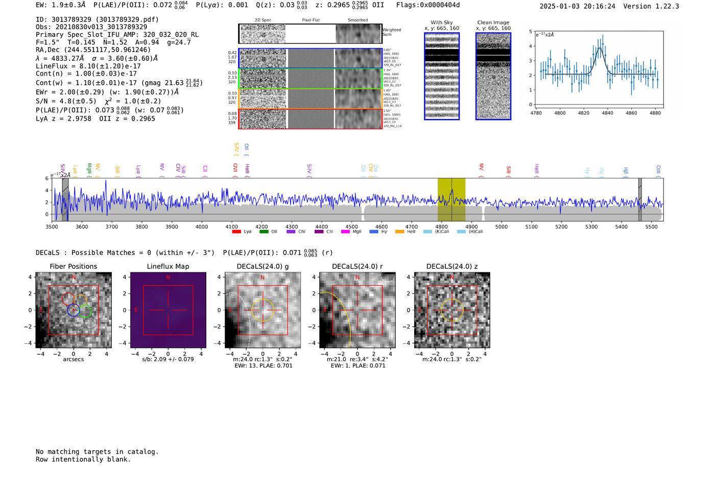Click the green OII legend swatch
The width and height of the screenshot is (715, 487).
coord(264,231)
